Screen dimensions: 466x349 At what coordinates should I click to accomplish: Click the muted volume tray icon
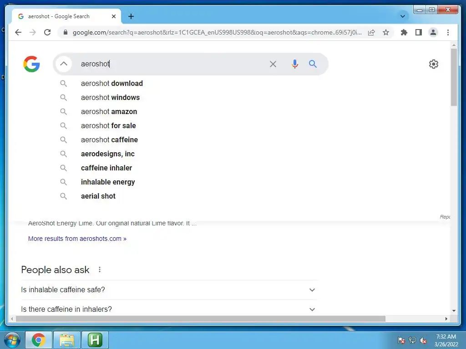(x=423, y=340)
